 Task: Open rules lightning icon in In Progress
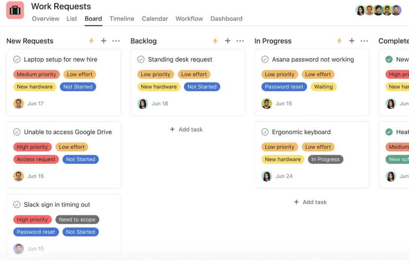click(339, 41)
